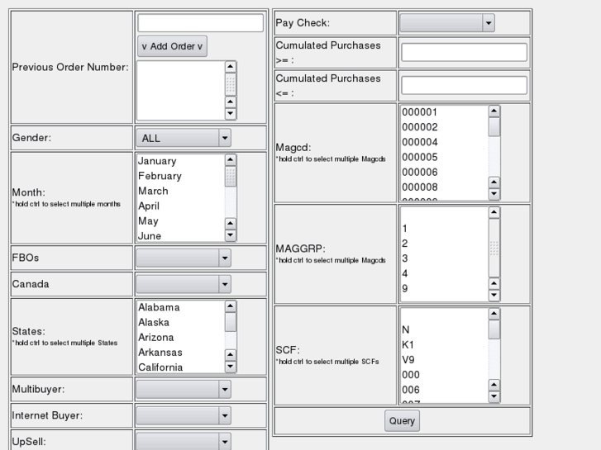
Task: Click Magcd list bottom scroll down arrow
Action: (494, 194)
